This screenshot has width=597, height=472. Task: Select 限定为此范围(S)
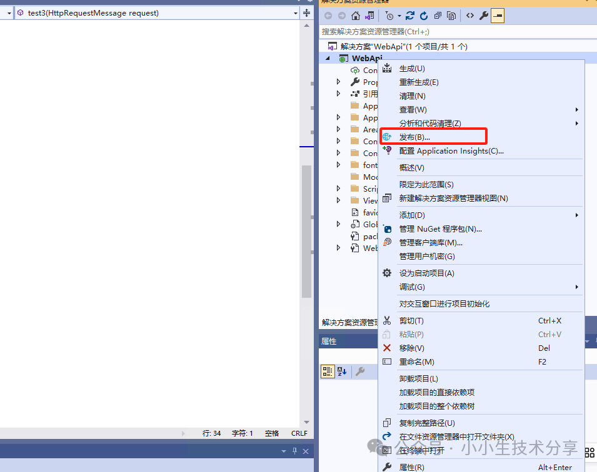pyautogui.click(x=481, y=184)
